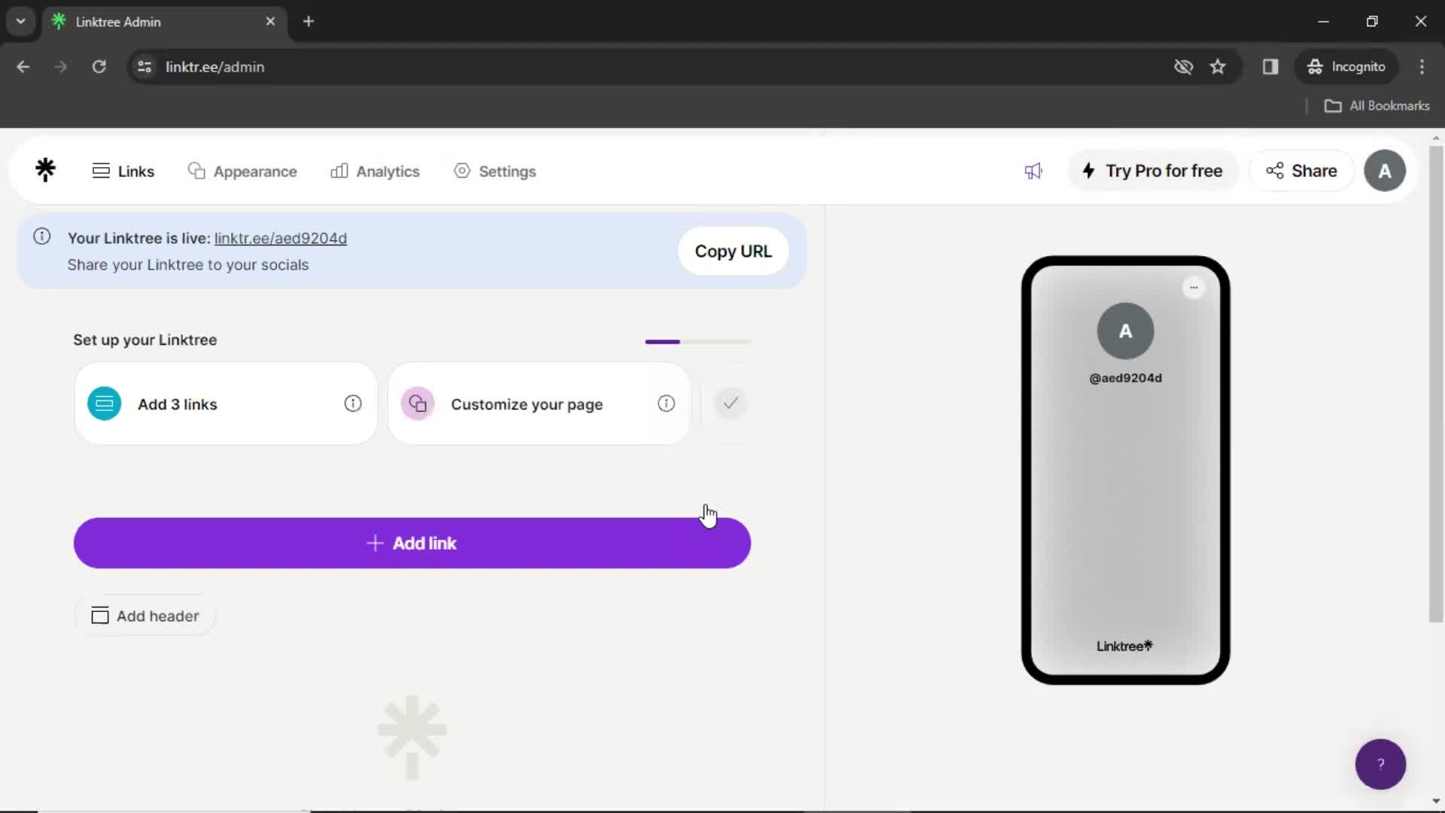Open the Analytics panel icon
Image resolution: width=1445 pixels, height=813 pixels.
[339, 171]
